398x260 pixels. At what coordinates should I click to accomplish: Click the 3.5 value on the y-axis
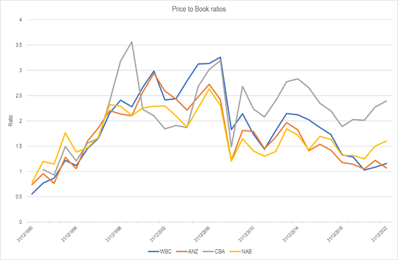pos(18,45)
